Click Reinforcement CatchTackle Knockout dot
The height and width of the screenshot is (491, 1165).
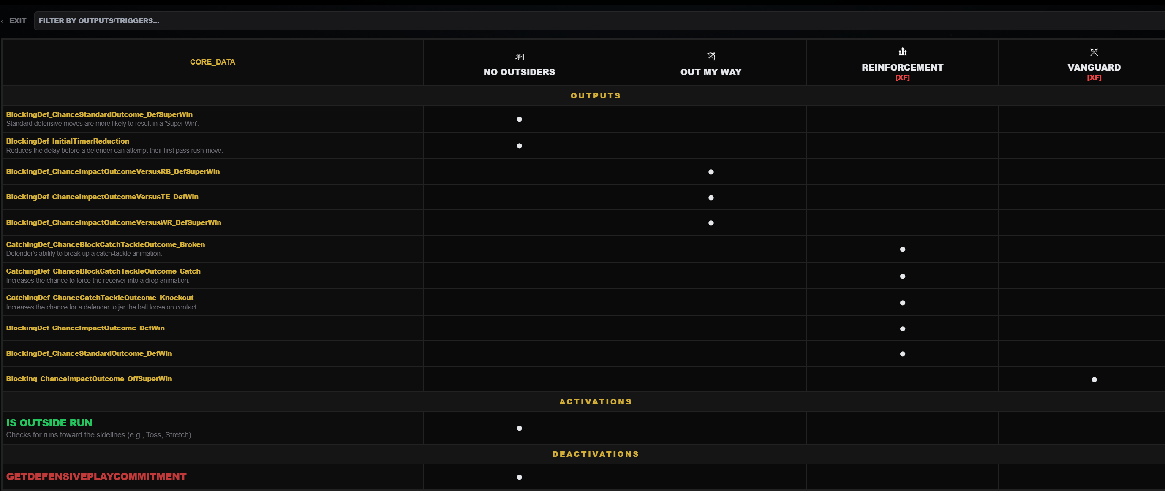(x=902, y=303)
